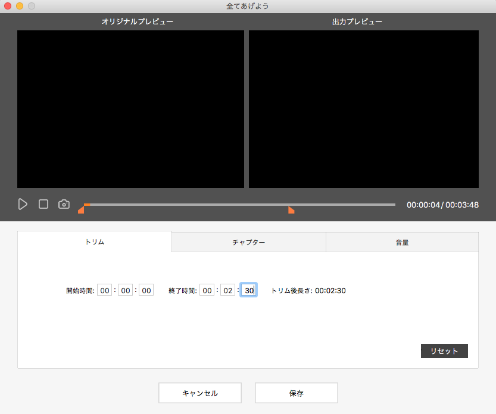Stop playback with the square icon

(43, 204)
